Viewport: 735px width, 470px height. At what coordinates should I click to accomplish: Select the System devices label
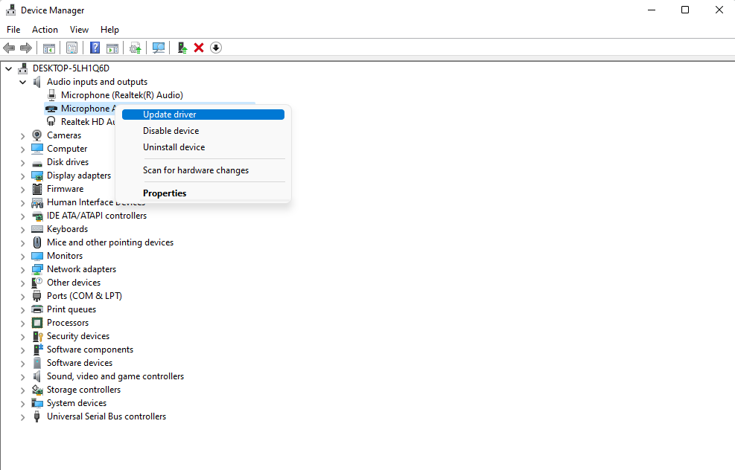(77, 403)
